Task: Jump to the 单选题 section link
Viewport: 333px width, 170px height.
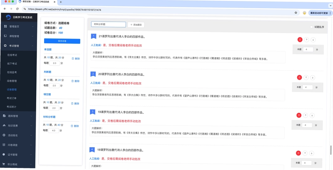Action: 48,49
